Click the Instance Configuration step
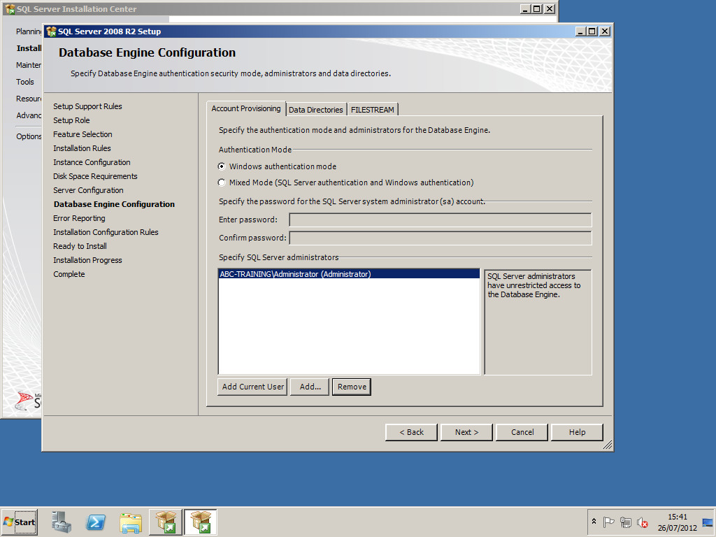Screen dimensions: 716x537 click(92, 162)
